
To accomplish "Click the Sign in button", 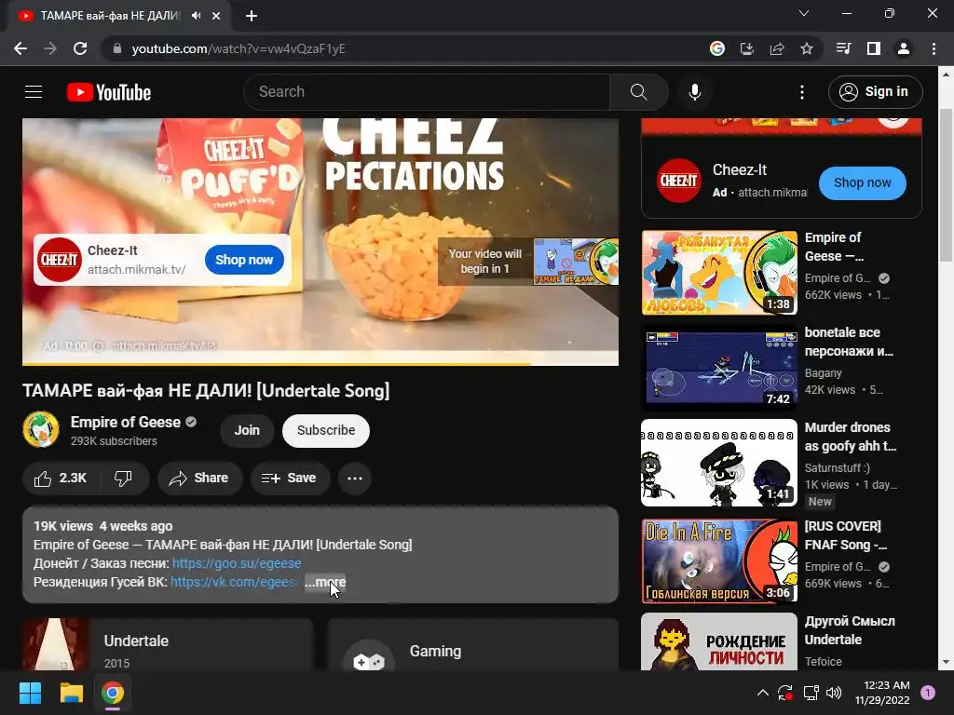I will coord(875,92).
